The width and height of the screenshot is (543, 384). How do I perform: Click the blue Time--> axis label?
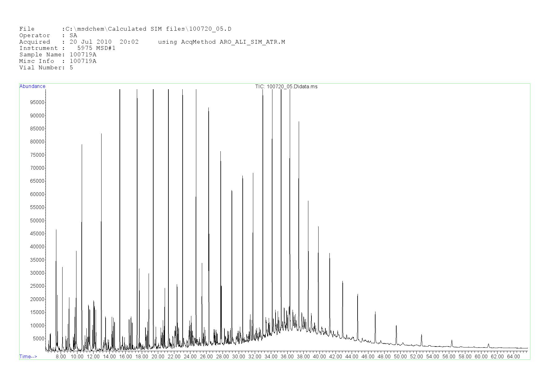[28, 357]
